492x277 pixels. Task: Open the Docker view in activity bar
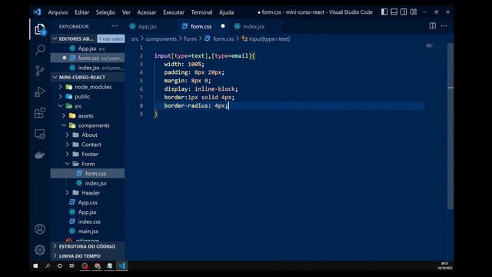point(40,155)
